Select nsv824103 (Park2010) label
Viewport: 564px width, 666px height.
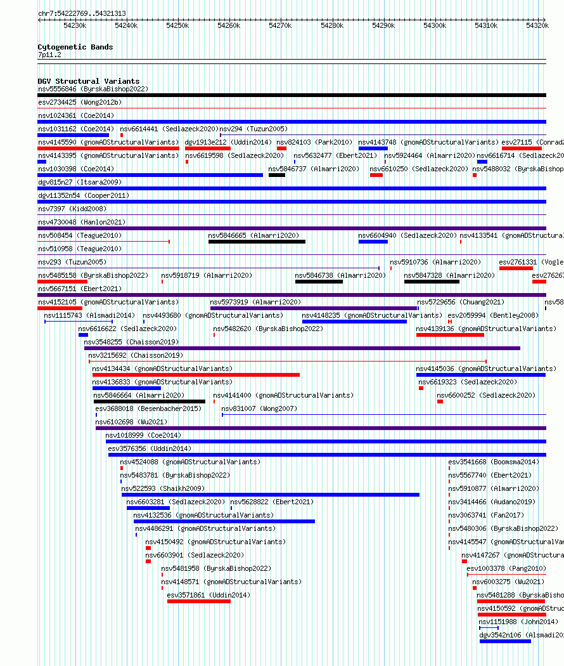(x=314, y=142)
